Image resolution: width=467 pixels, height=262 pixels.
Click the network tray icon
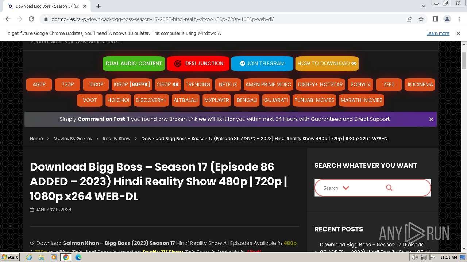pos(423,258)
